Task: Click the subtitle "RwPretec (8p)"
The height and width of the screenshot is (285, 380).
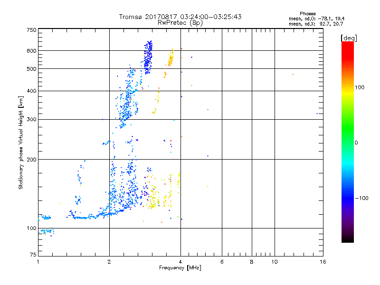Action: pos(180,23)
